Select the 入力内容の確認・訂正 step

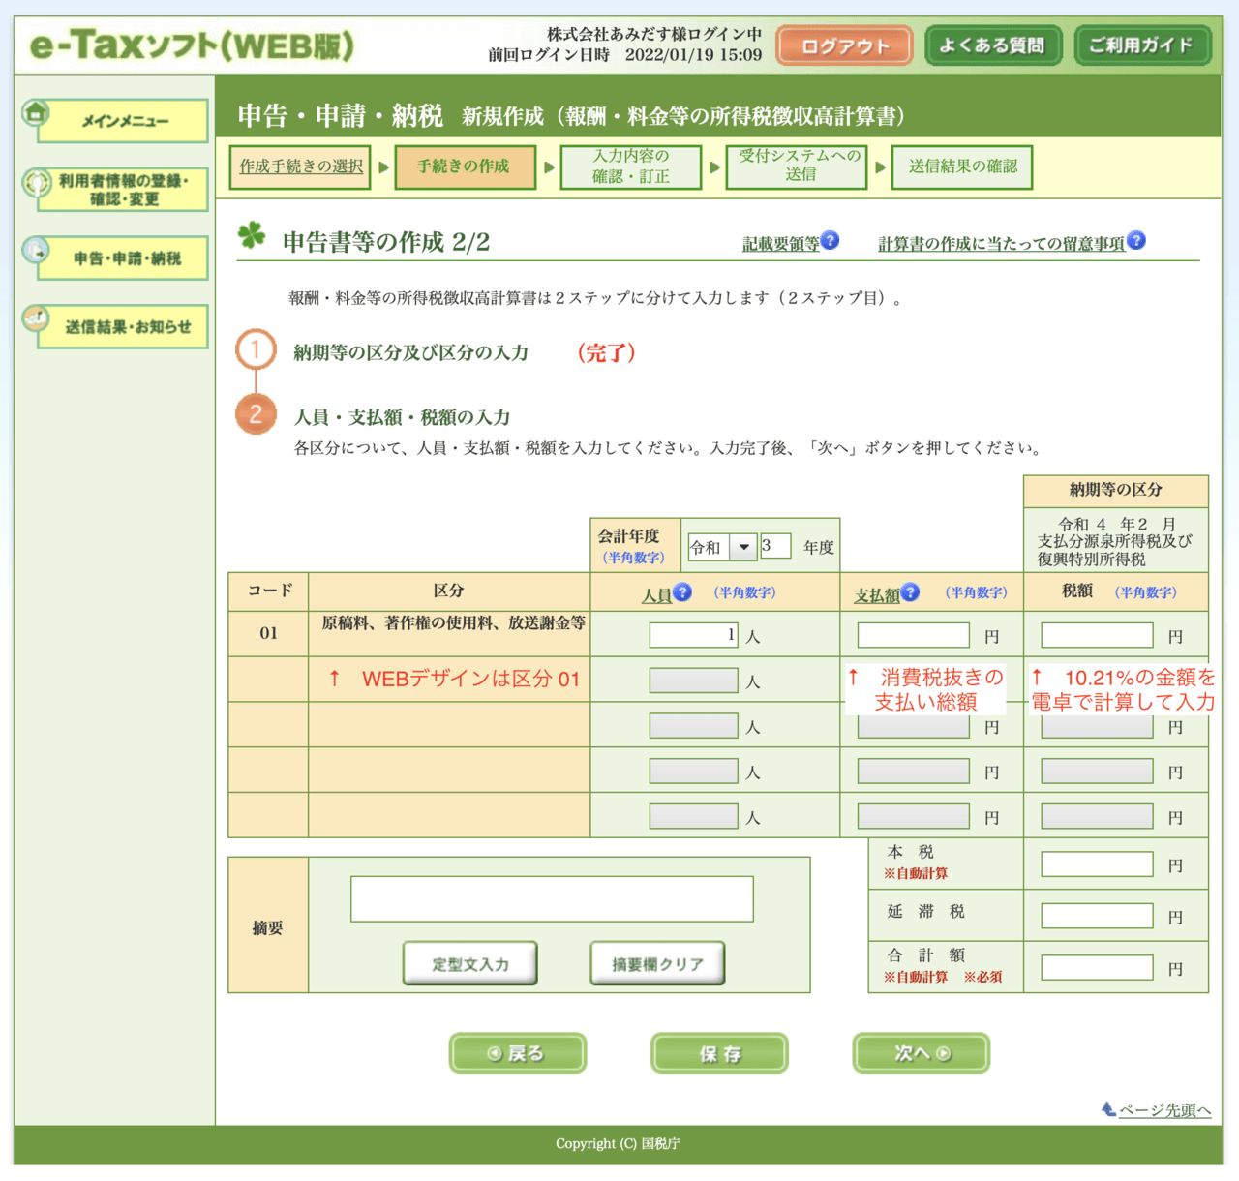631,167
